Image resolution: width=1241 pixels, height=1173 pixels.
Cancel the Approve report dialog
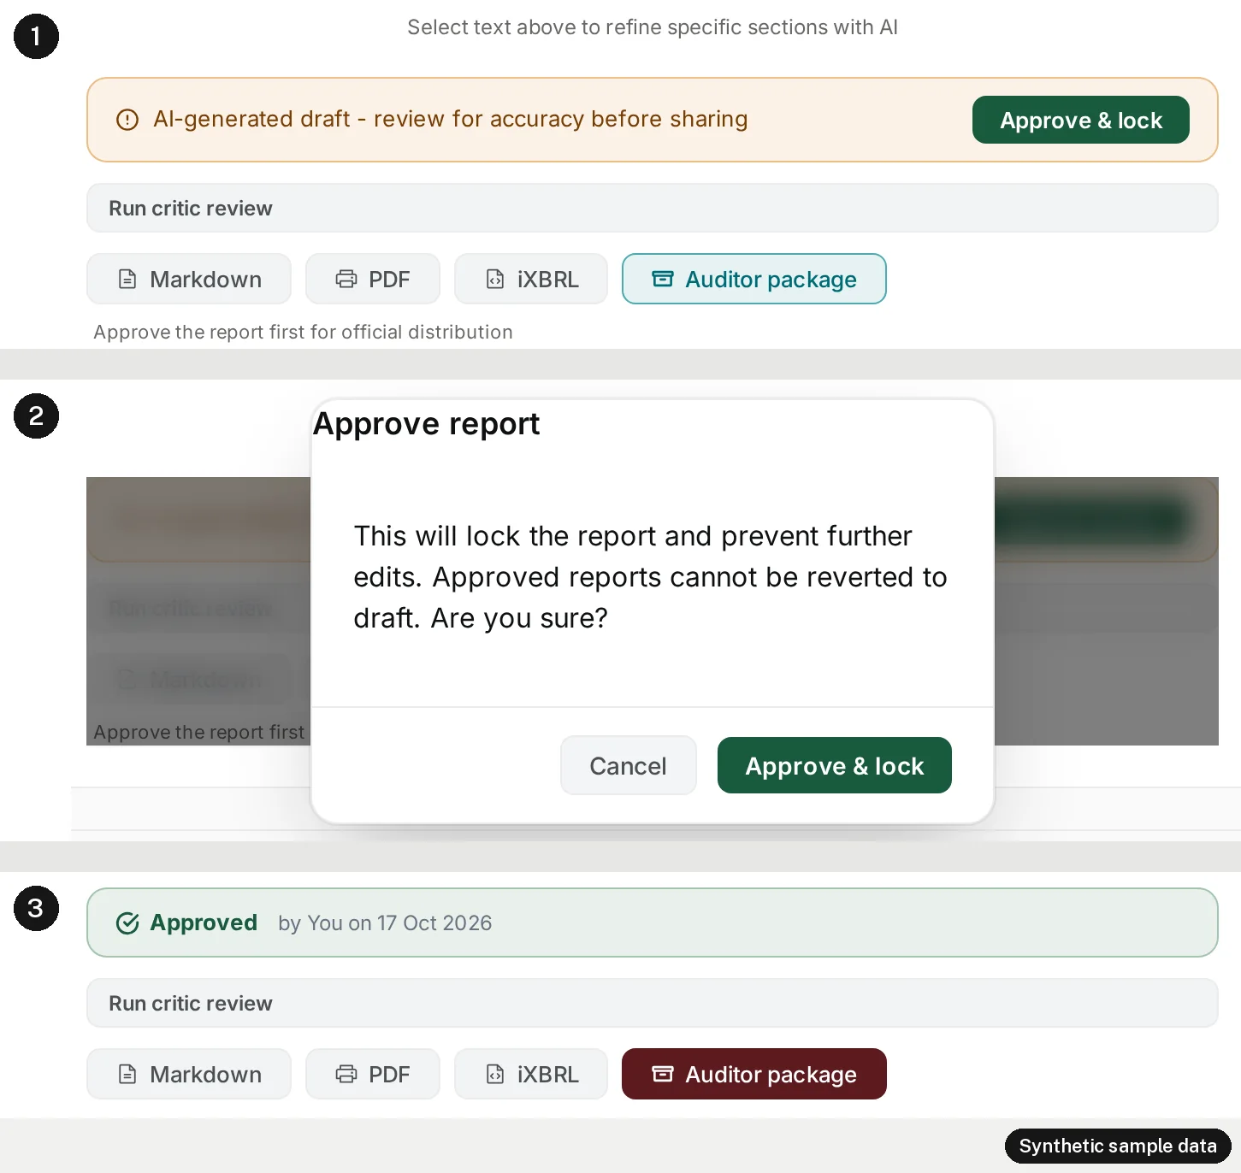tap(629, 765)
